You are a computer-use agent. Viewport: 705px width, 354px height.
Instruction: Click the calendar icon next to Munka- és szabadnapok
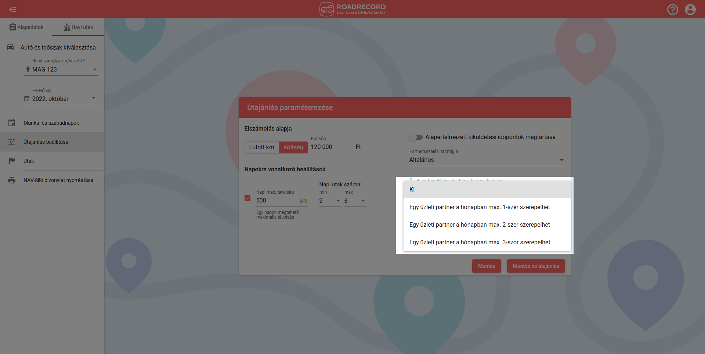click(x=12, y=123)
